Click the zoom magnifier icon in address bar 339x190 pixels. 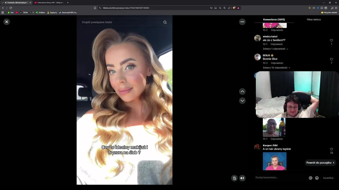point(225,8)
